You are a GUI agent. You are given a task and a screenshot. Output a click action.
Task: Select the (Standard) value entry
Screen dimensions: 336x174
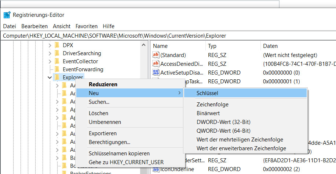pos(173,55)
